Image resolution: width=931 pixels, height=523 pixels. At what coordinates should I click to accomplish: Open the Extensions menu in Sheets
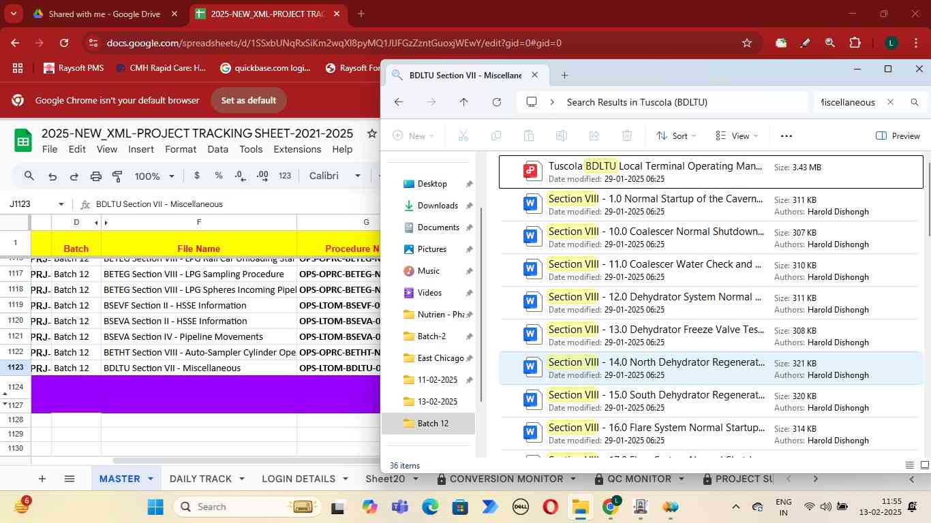coord(297,149)
